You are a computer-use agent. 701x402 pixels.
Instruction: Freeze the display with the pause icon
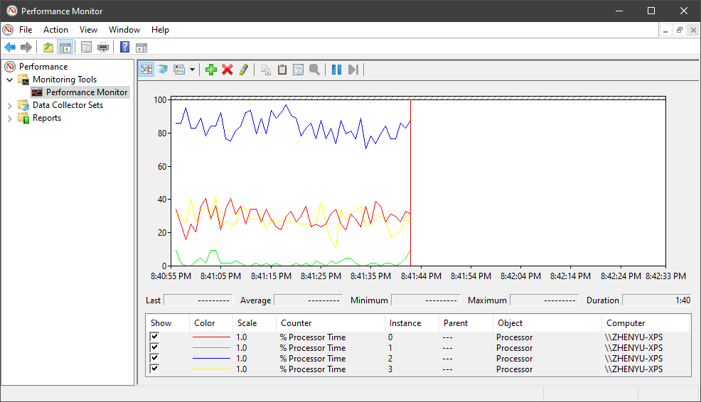coord(336,70)
